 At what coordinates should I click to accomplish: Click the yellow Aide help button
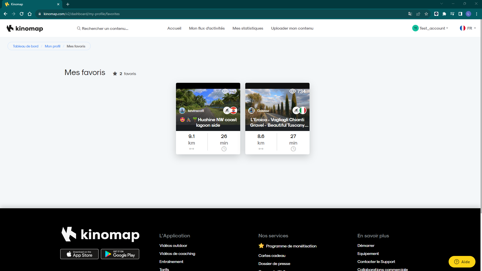(x=462, y=262)
